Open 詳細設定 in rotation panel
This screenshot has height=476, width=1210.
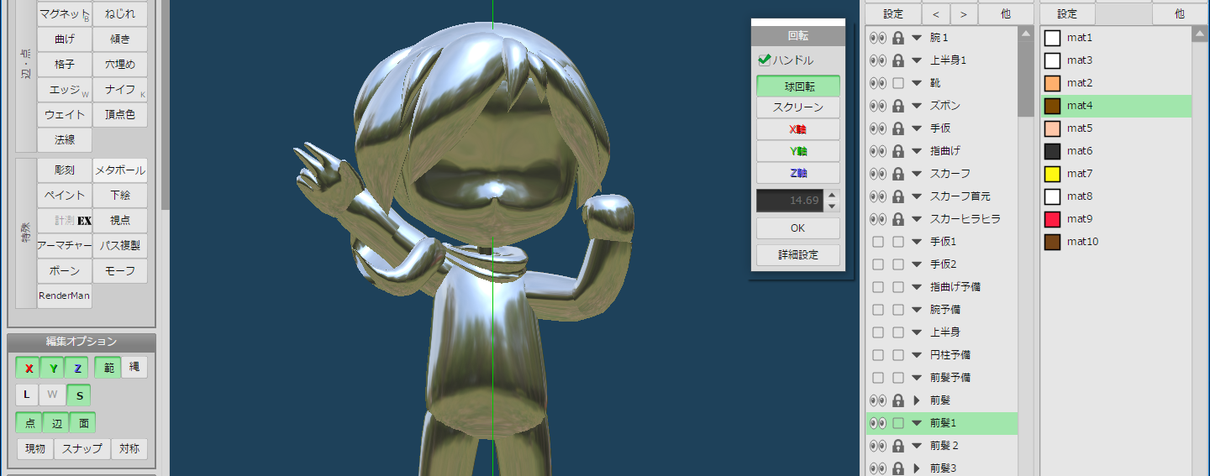click(797, 254)
